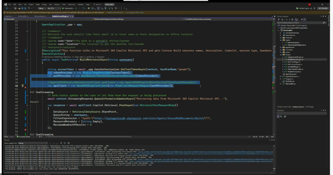
Task: Switch to the RetrievalAgent.cs editor tab
Action: (40, 16)
